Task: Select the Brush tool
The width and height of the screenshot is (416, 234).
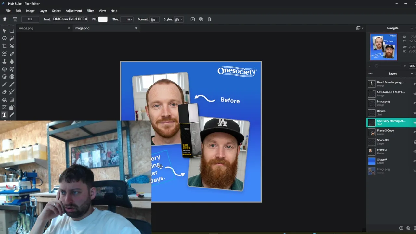Action: tap(12, 84)
